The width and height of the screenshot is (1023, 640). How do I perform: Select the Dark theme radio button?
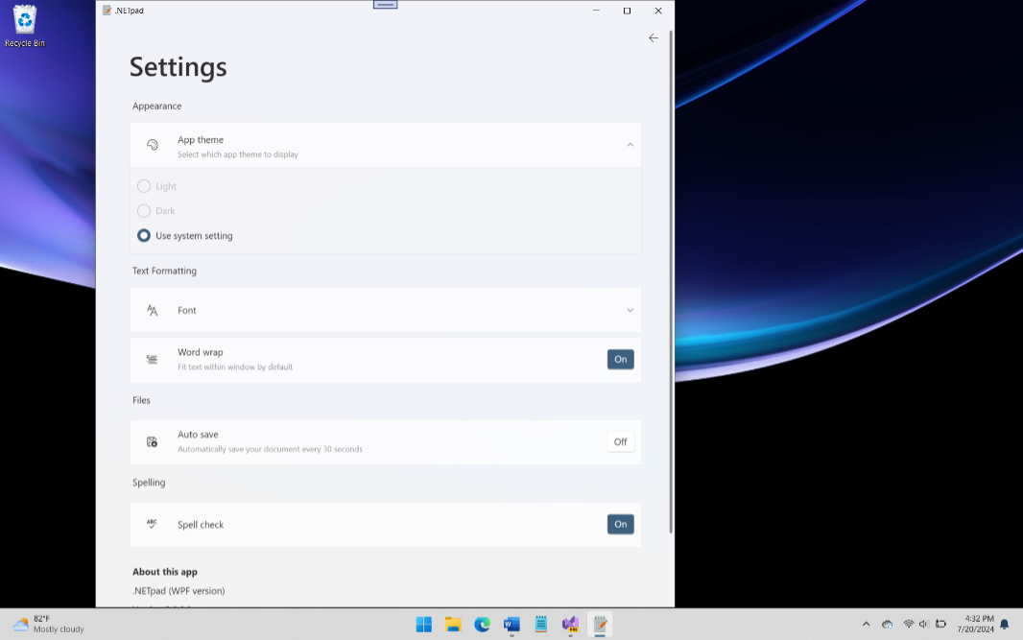pyautogui.click(x=144, y=211)
